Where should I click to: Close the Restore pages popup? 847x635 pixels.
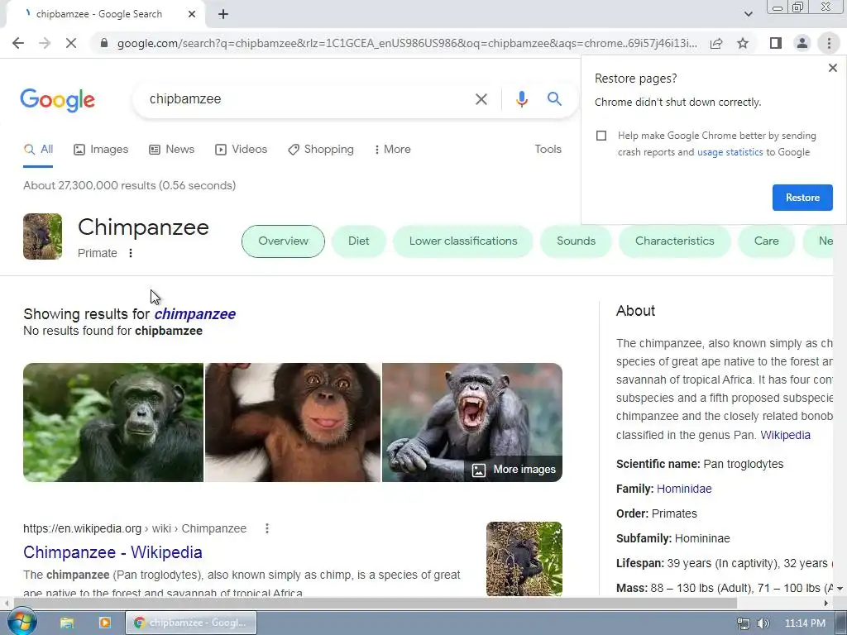coord(832,68)
